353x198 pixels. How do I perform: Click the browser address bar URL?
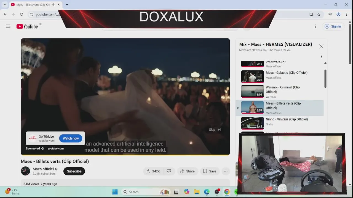click(47, 14)
